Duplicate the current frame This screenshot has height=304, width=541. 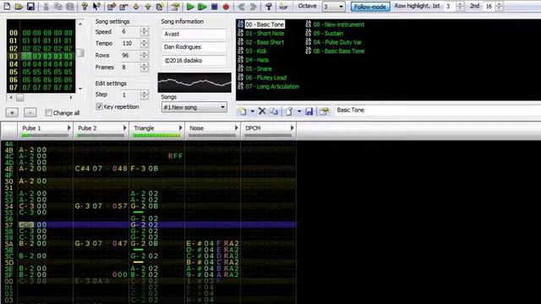click(x=160, y=6)
